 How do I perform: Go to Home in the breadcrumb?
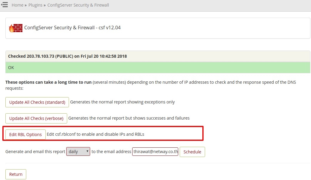(x=17, y=5)
